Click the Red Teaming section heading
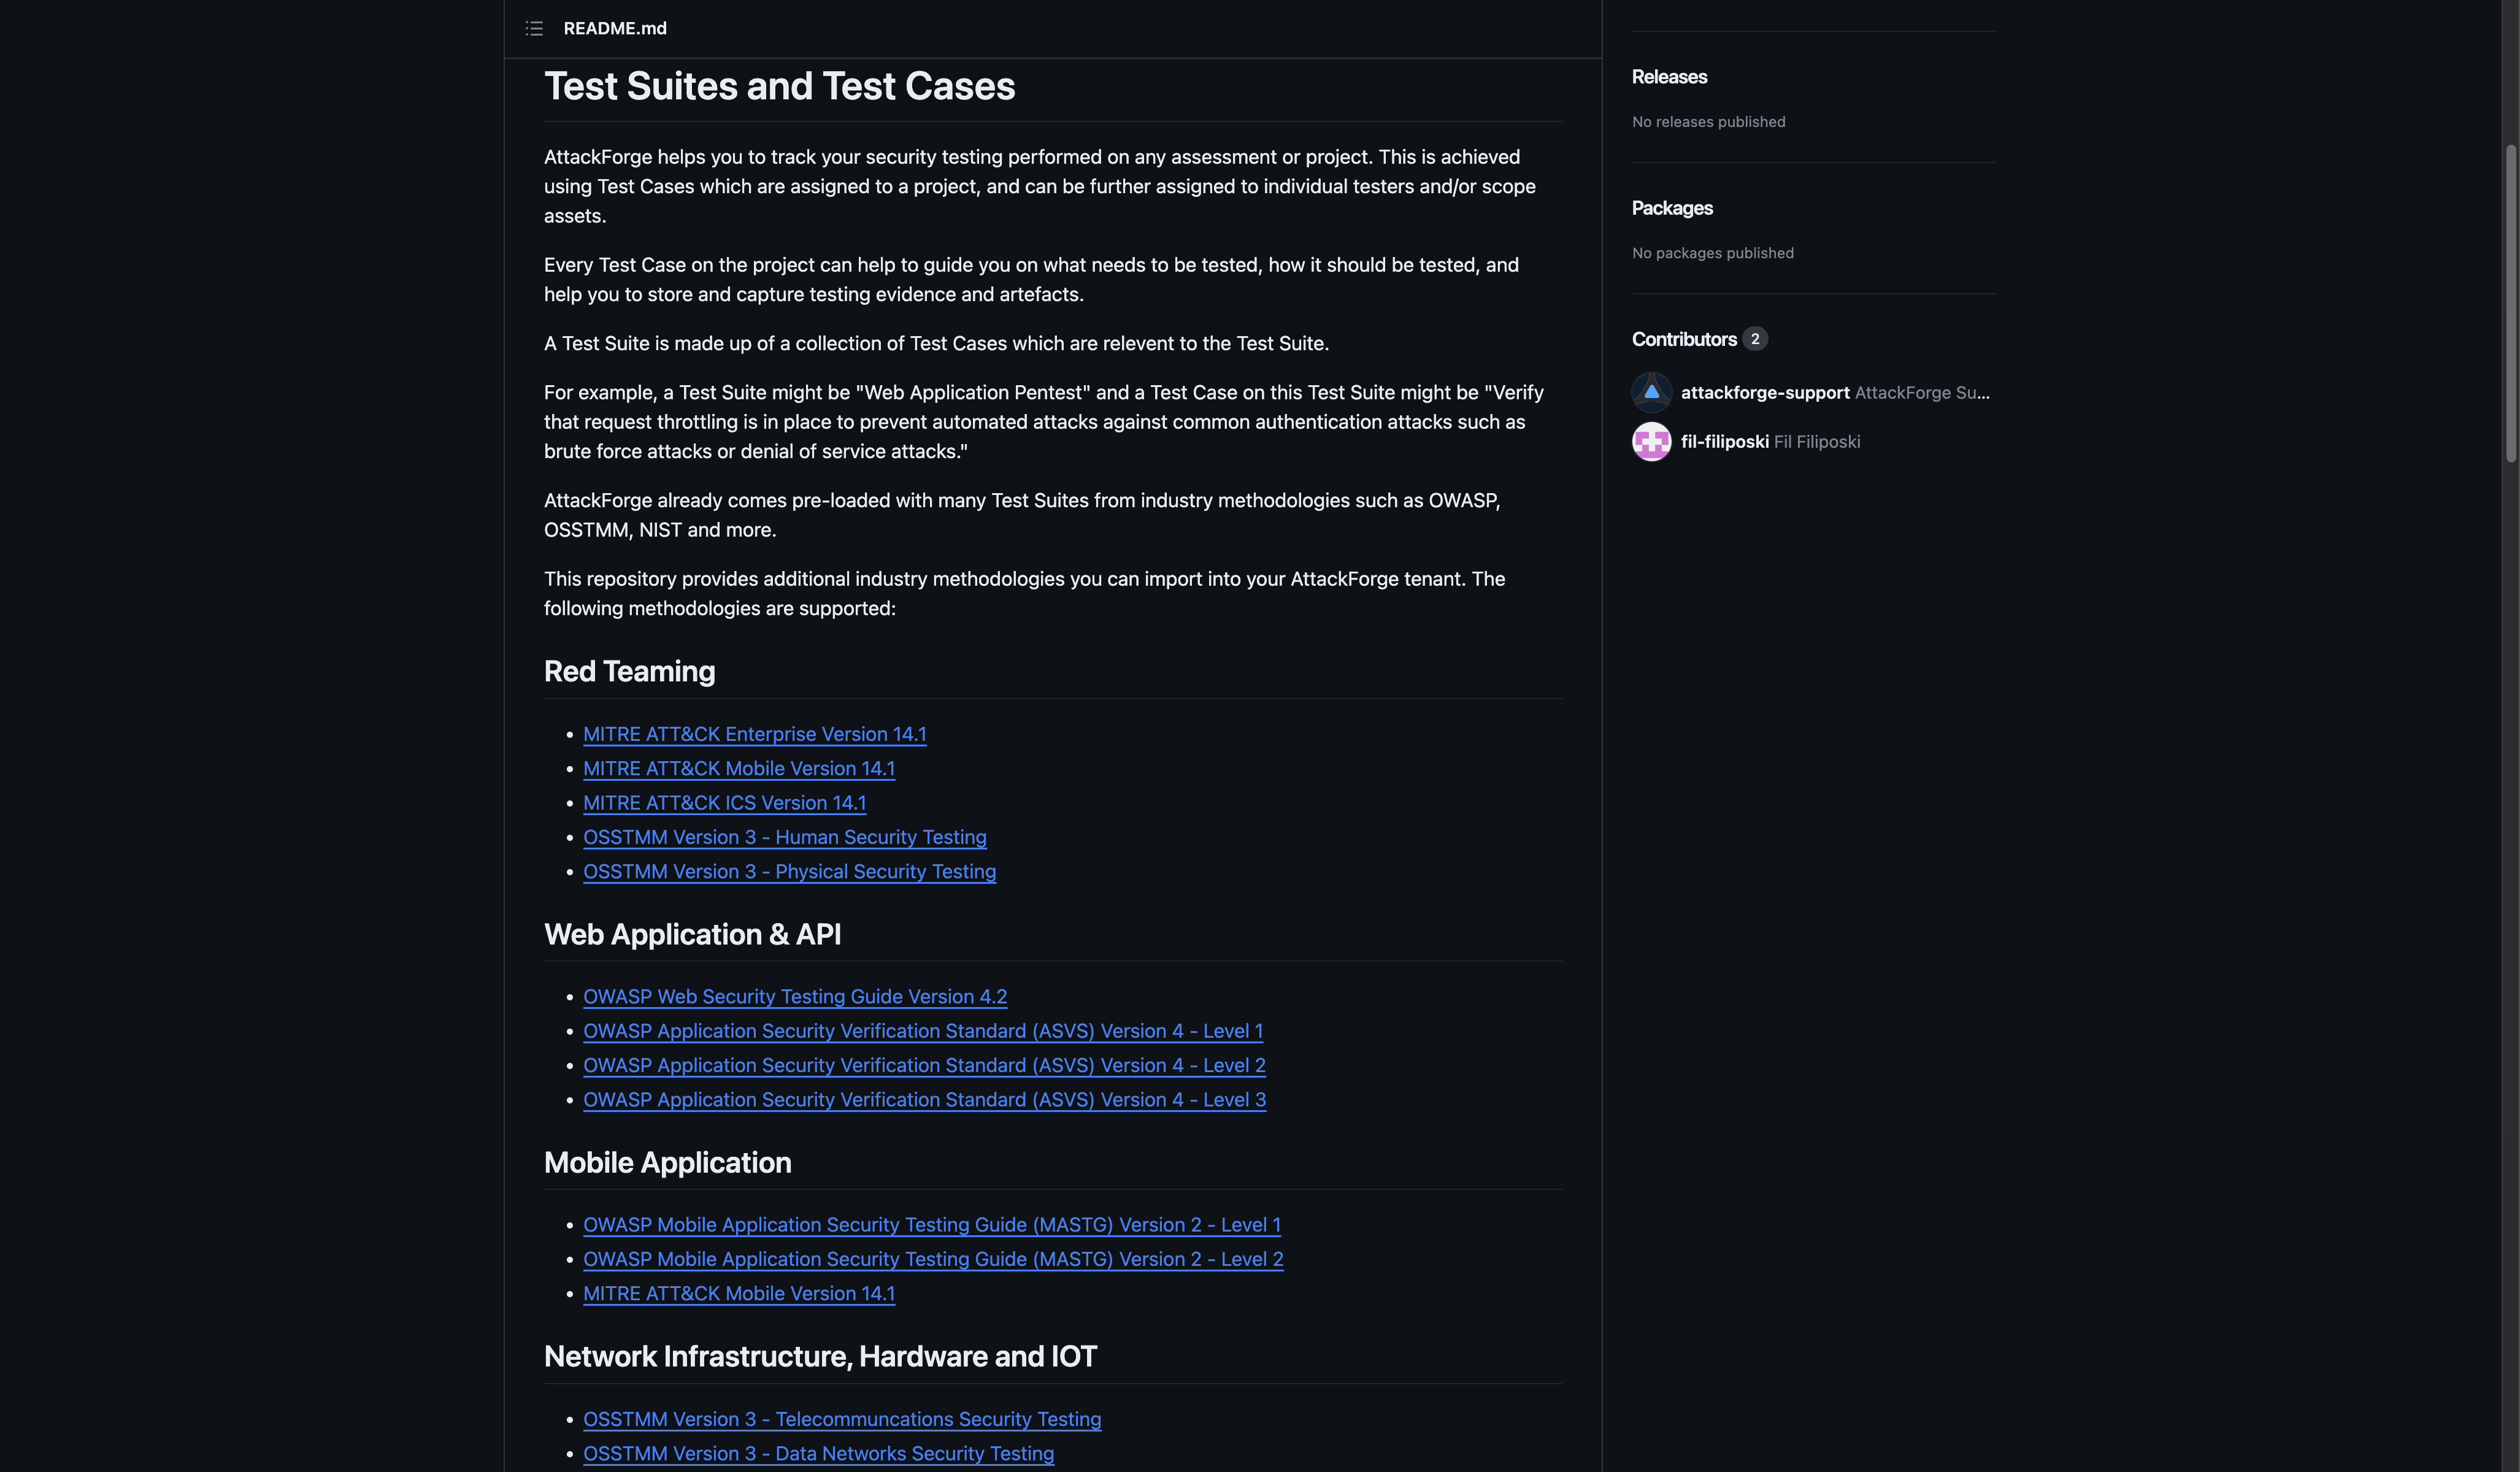 [629, 671]
